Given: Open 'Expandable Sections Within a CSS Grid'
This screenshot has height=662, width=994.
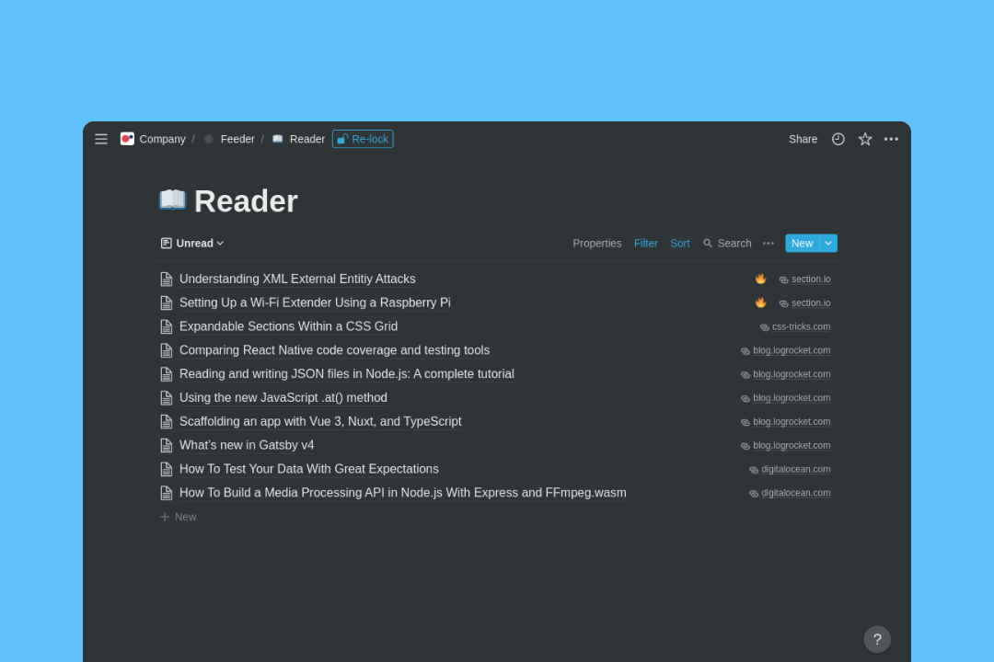Looking at the screenshot, I should (x=288, y=326).
